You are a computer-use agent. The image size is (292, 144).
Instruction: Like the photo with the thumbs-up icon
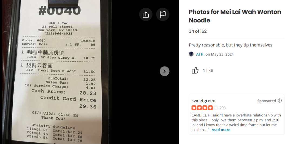[195, 70]
